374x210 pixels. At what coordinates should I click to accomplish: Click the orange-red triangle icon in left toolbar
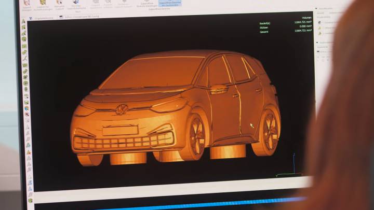point(29,152)
